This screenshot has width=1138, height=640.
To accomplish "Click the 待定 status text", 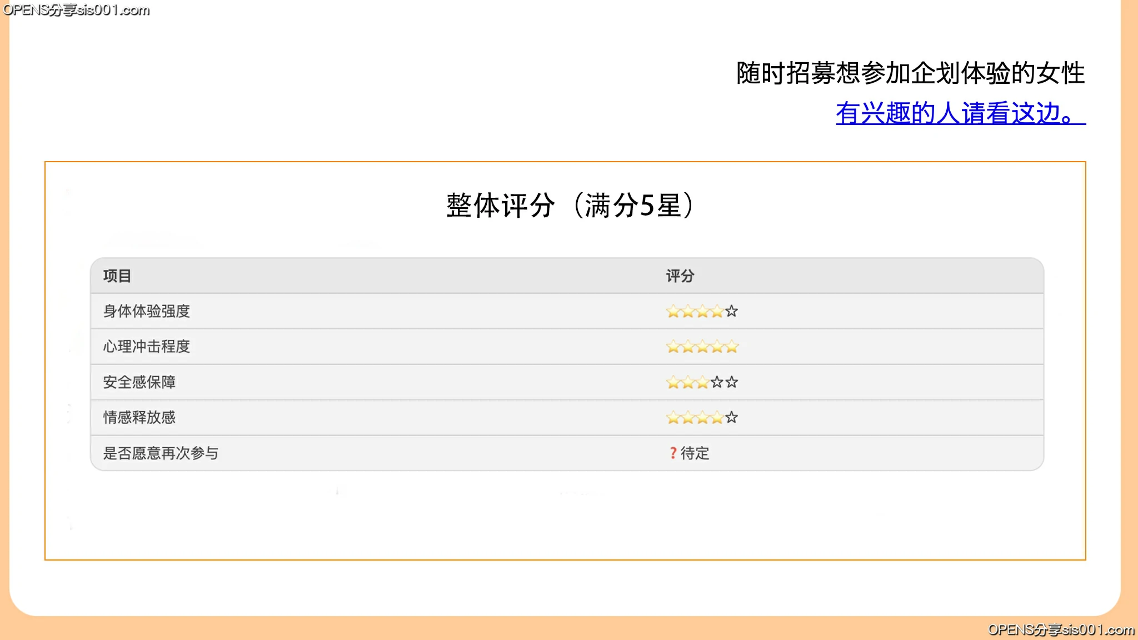I will point(695,453).
